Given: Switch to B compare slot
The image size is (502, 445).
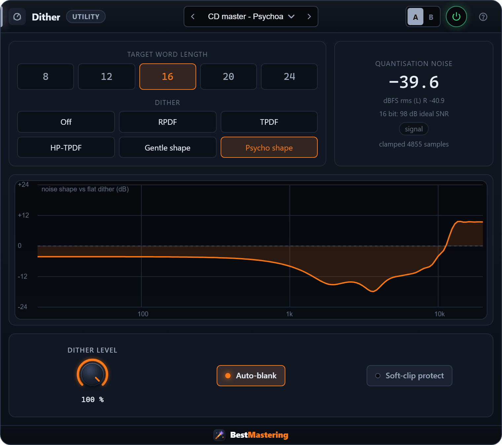Looking at the screenshot, I should pos(431,17).
